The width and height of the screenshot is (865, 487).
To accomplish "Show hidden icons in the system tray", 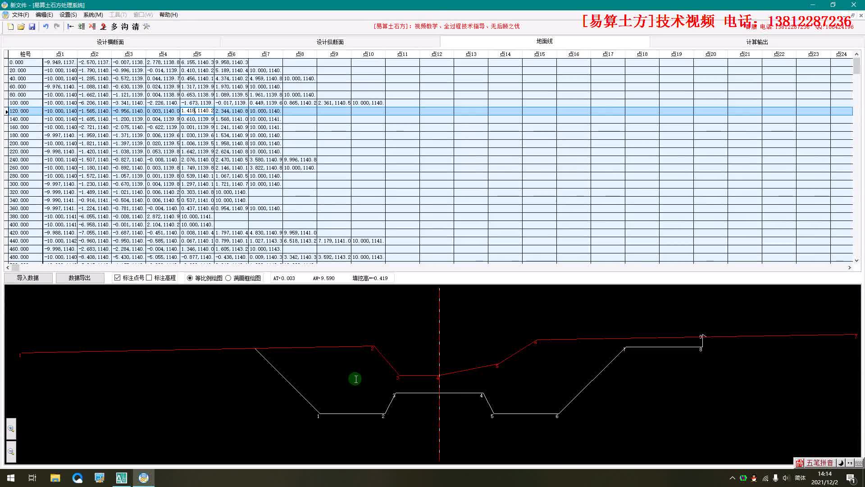I will (x=732, y=478).
